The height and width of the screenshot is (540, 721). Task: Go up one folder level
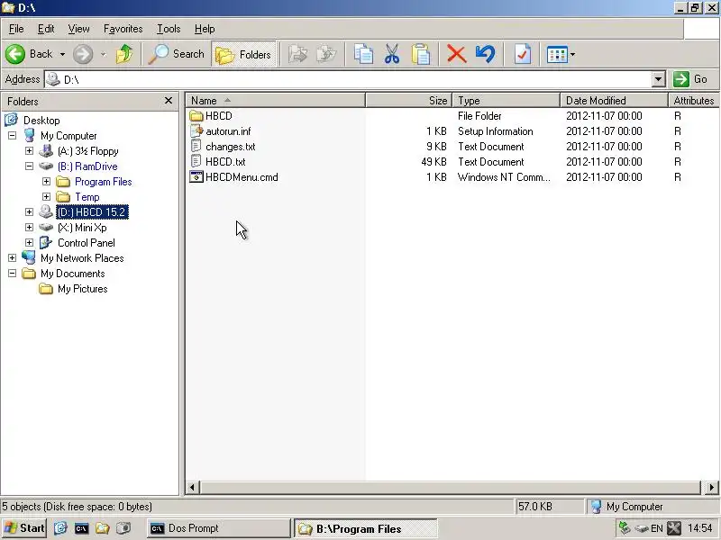coord(124,54)
